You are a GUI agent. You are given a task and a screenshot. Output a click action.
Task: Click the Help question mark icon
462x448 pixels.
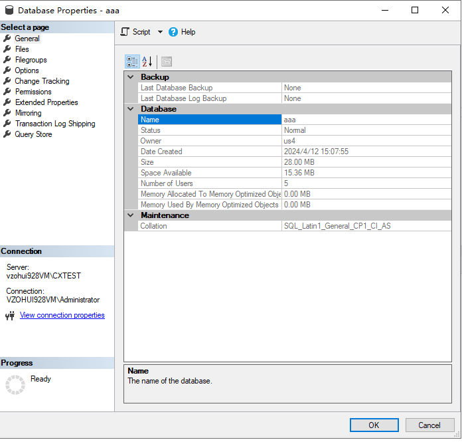tap(173, 32)
